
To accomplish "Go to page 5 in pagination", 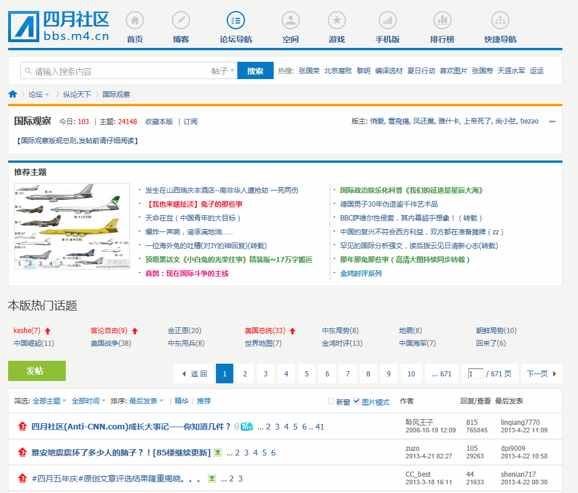I will (307, 374).
